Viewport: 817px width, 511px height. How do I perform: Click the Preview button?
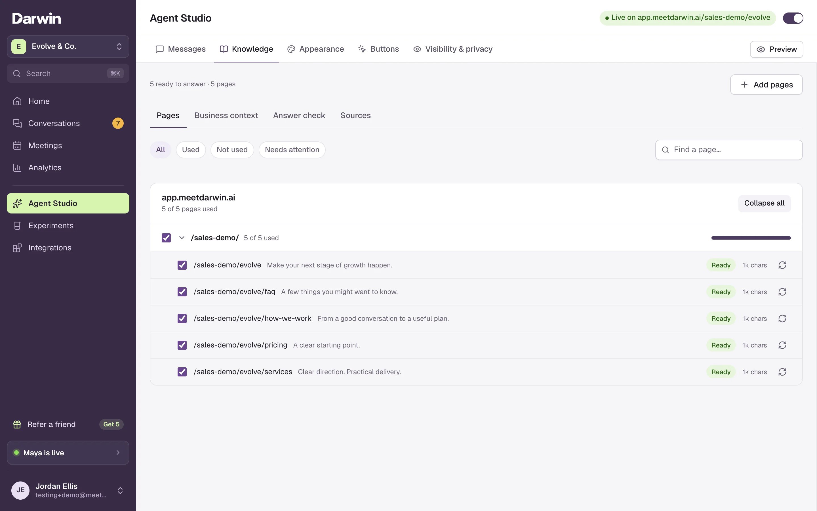pos(776,49)
